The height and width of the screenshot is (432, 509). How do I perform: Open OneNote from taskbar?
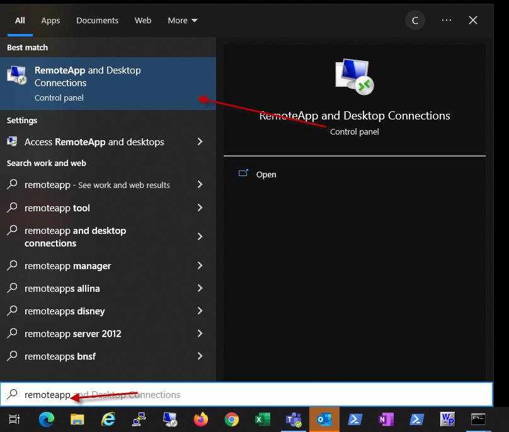pos(386,419)
